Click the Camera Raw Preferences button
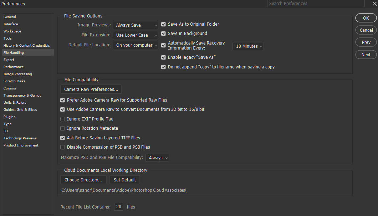Screen dimensions: 378x216 pos(91,89)
